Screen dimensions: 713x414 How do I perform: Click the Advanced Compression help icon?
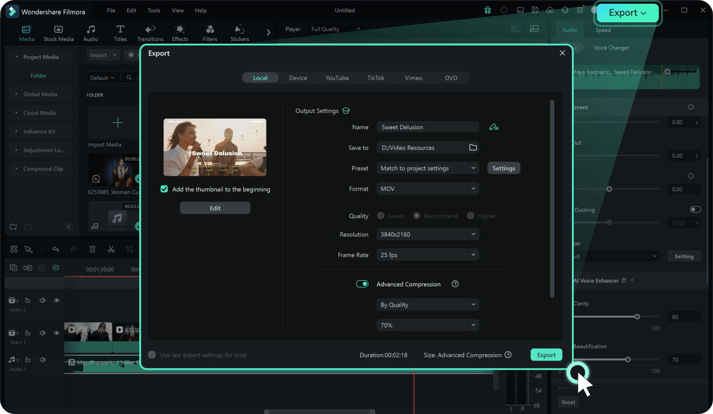click(455, 284)
